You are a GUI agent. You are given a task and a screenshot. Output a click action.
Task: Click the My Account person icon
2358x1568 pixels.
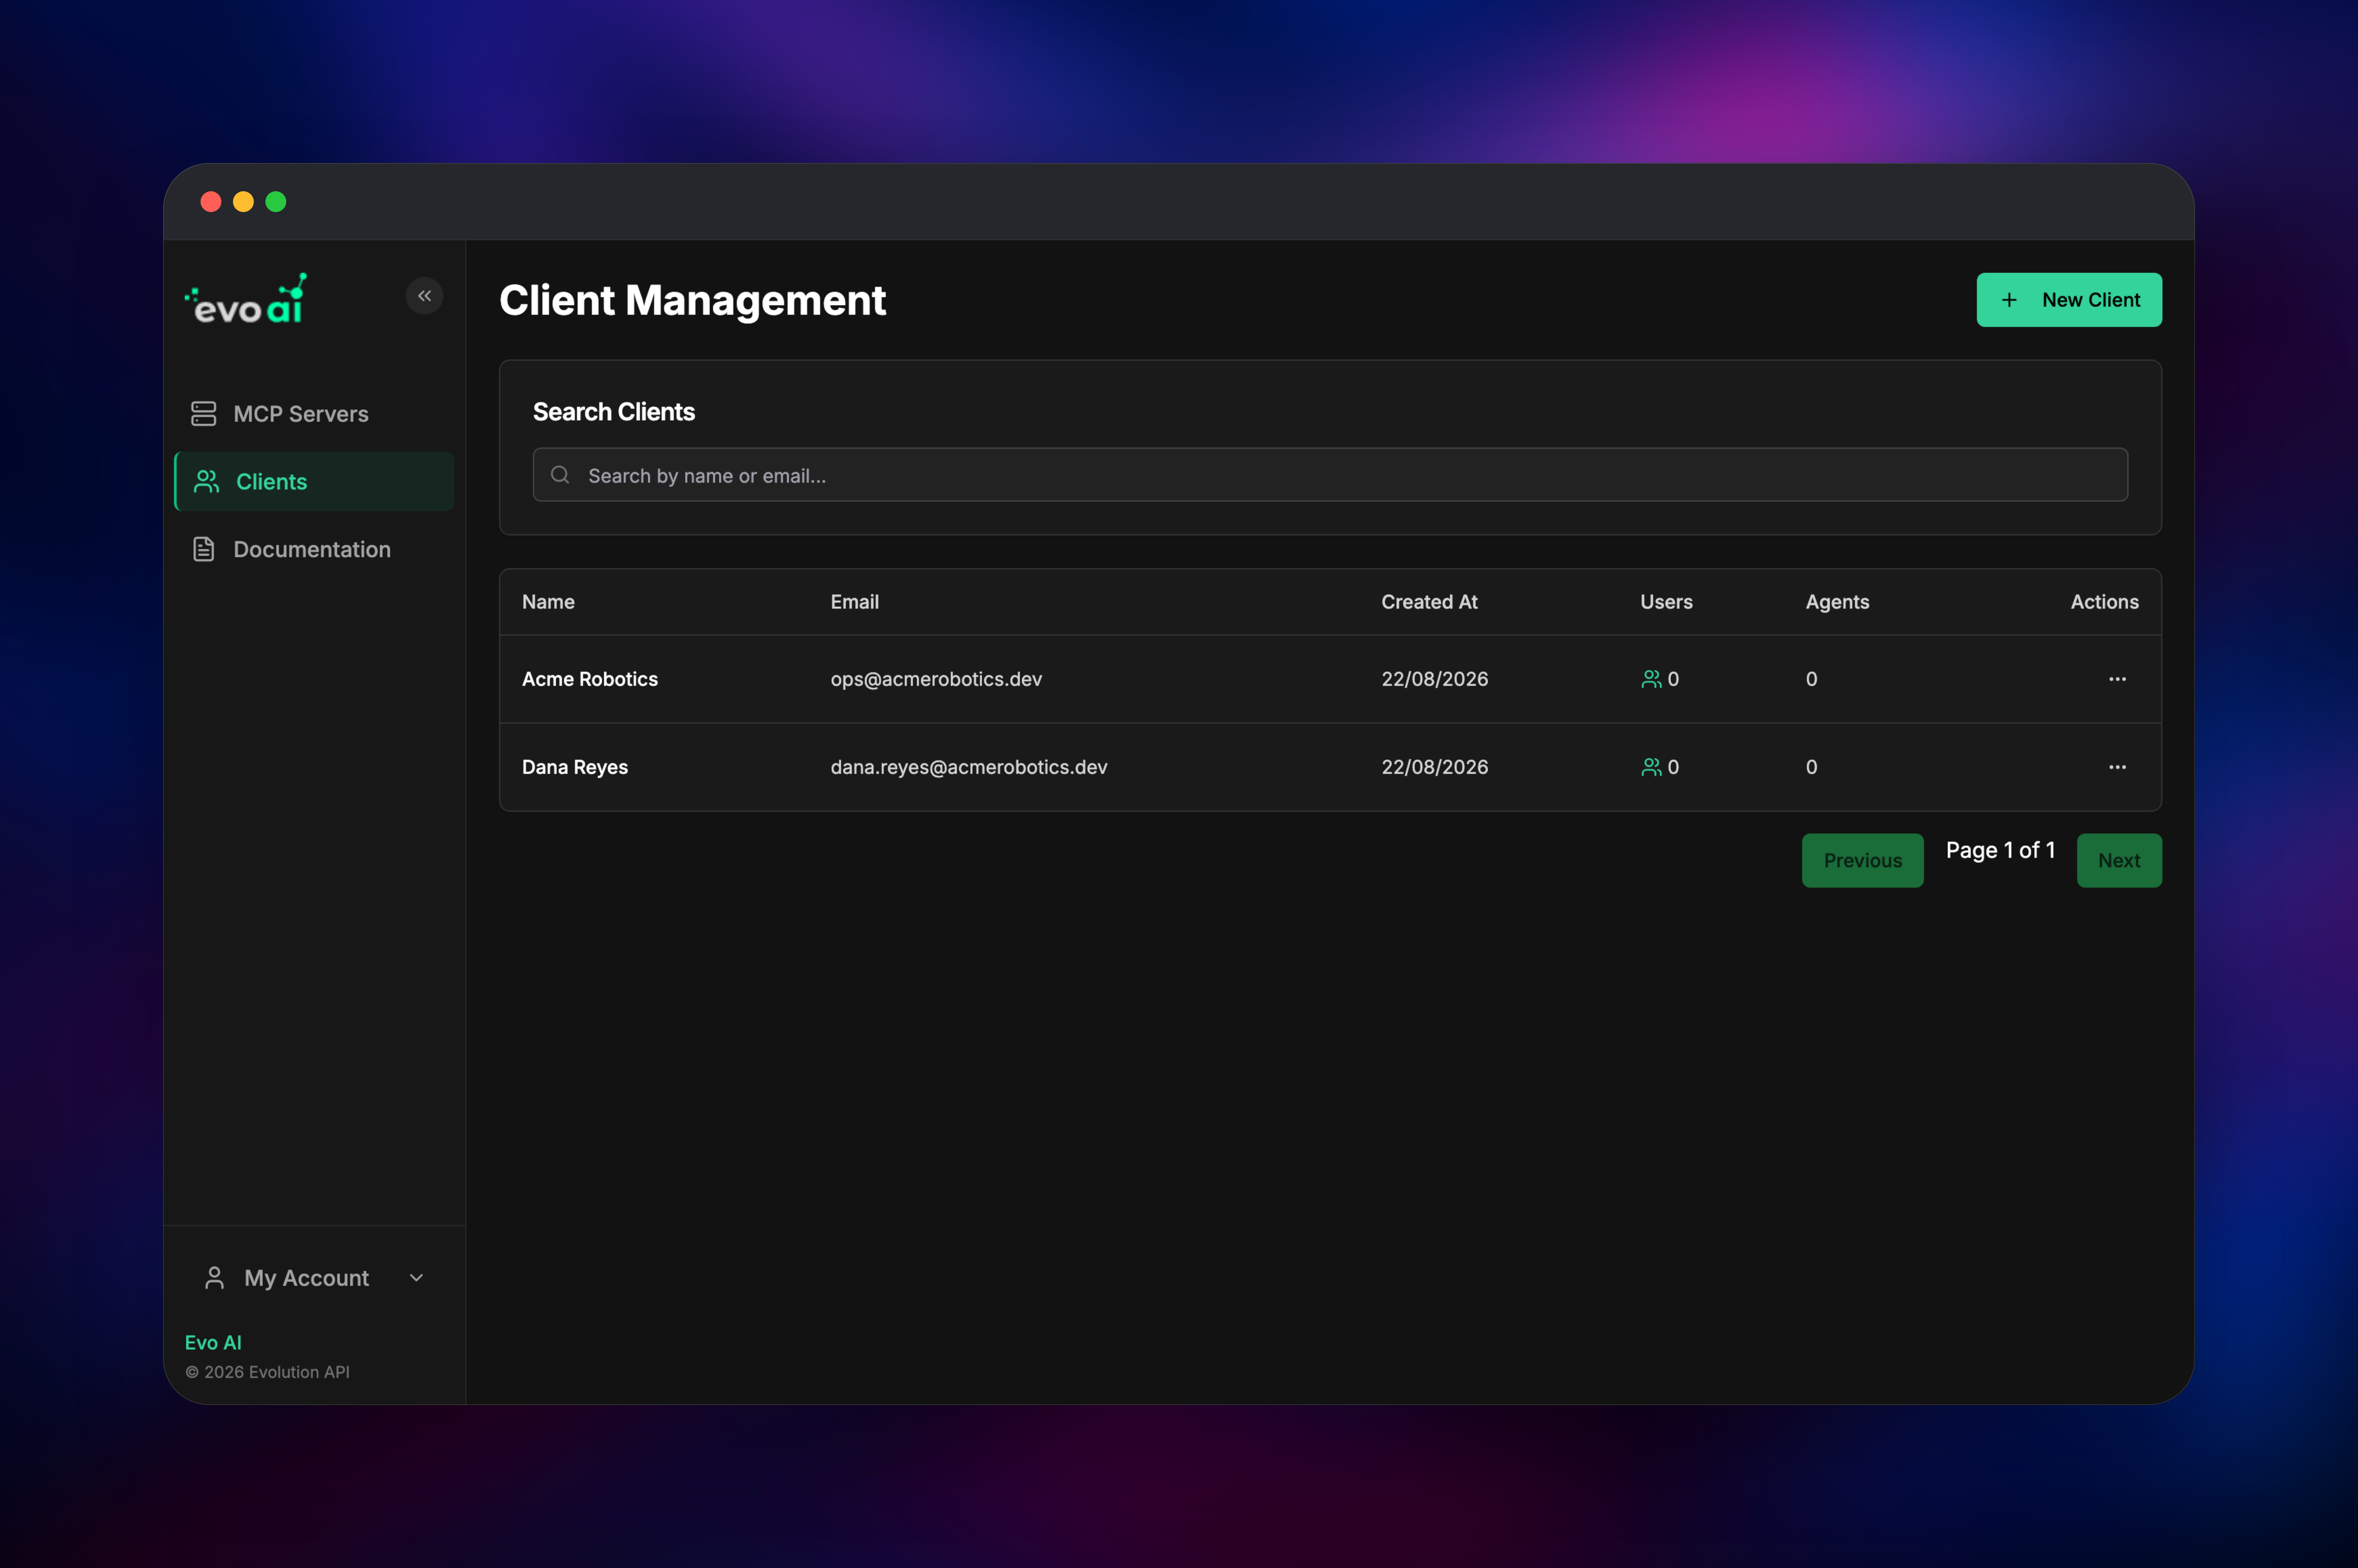coord(214,1278)
